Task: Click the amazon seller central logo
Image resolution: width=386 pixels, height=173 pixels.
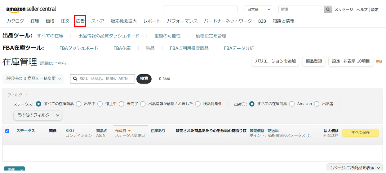Action: point(31,10)
